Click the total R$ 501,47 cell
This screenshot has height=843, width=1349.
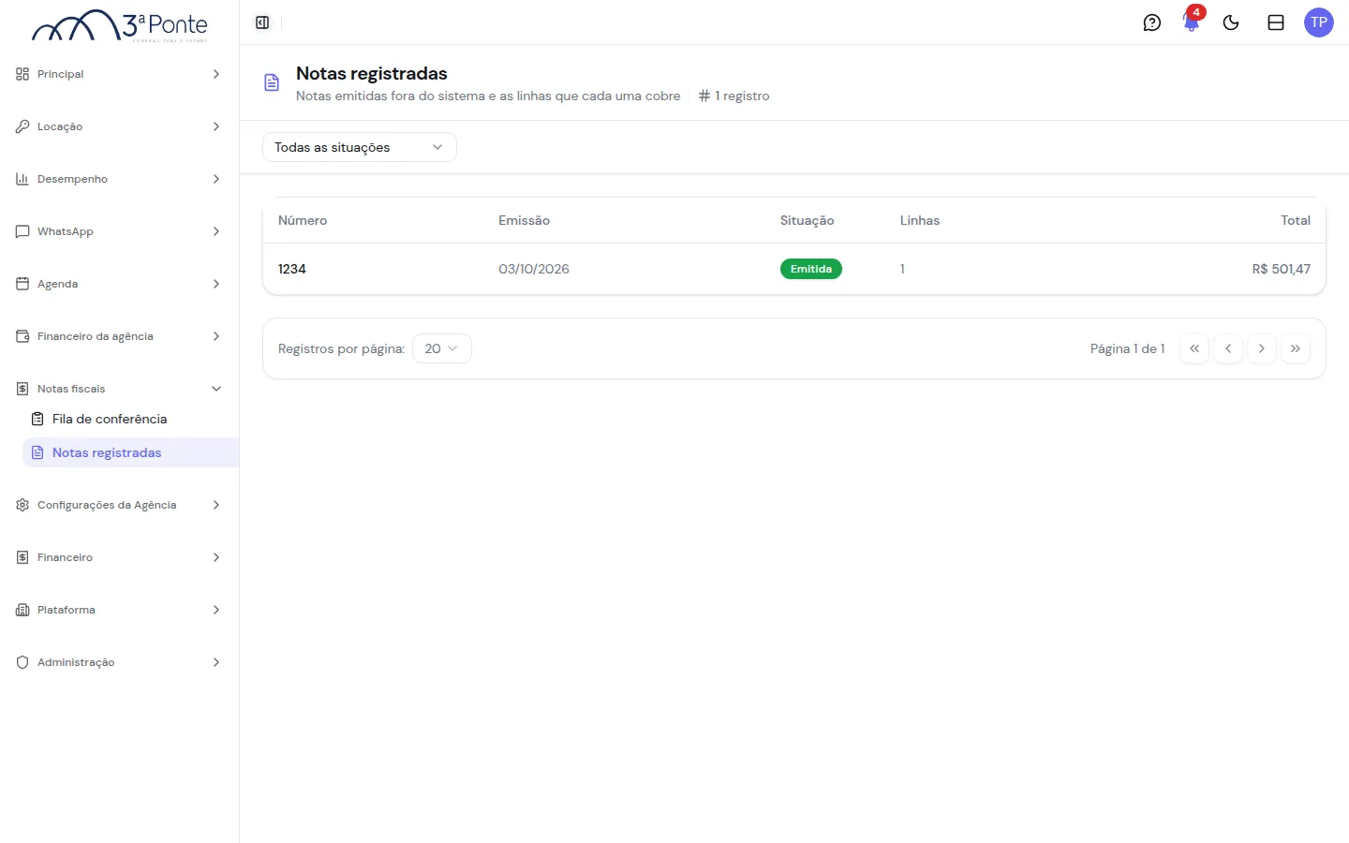click(x=1282, y=269)
